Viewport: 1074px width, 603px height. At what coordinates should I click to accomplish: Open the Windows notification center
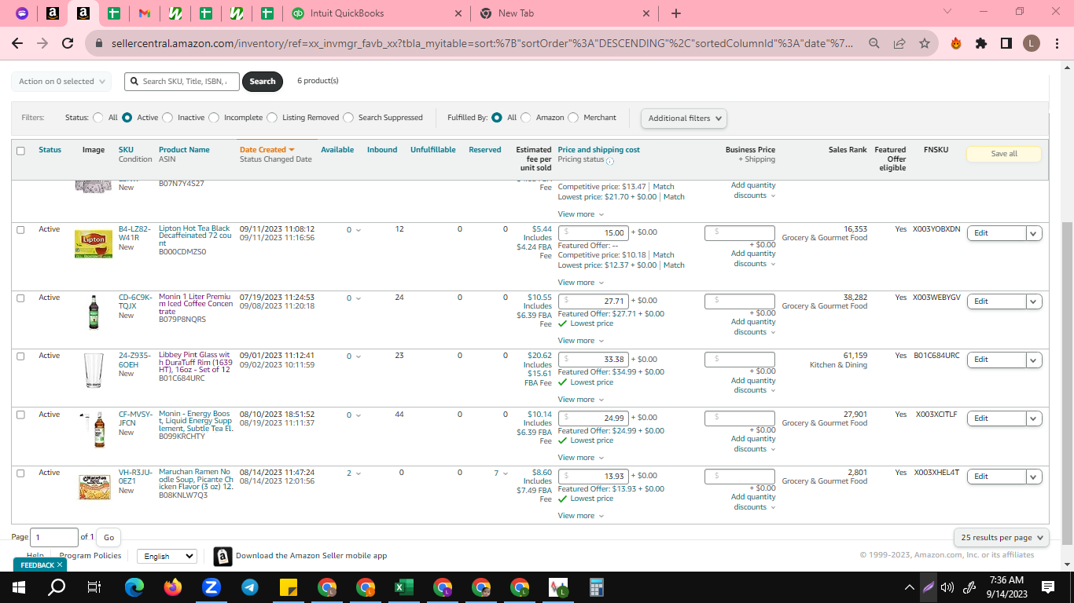coord(1047,587)
